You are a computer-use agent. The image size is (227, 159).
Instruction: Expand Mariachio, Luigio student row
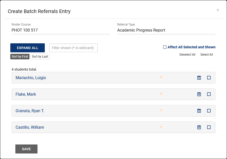[x=31, y=78]
